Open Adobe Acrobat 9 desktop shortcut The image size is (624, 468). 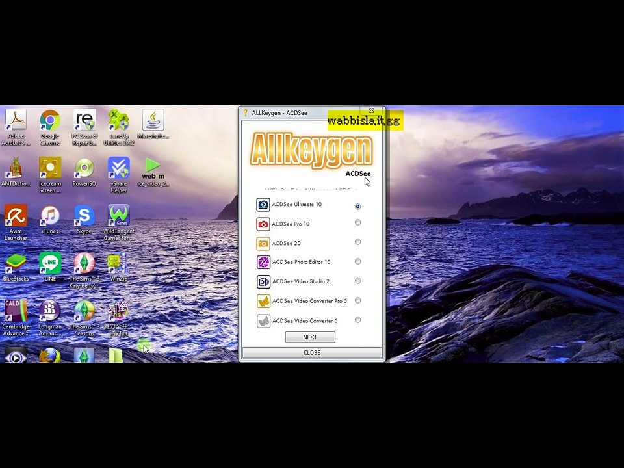click(x=16, y=127)
